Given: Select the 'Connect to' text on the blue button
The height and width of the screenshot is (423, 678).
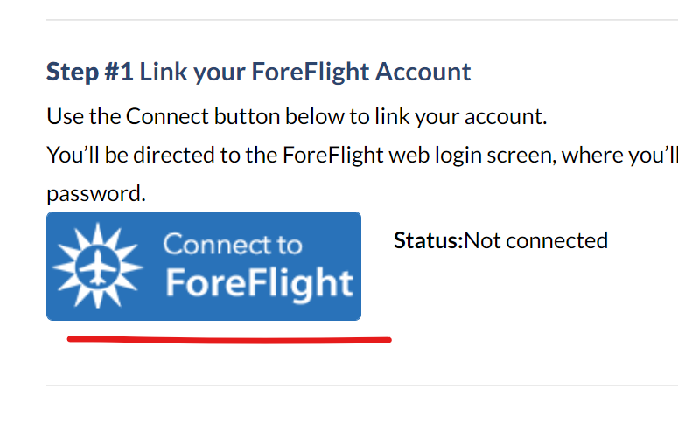Looking at the screenshot, I should (x=233, y=245).
